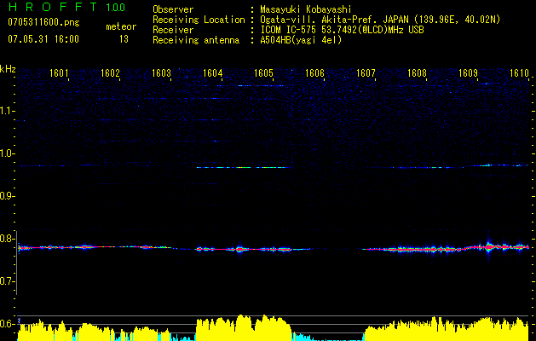
Task: Click the 1607 time marker
Action: click(x=366, y=73)
